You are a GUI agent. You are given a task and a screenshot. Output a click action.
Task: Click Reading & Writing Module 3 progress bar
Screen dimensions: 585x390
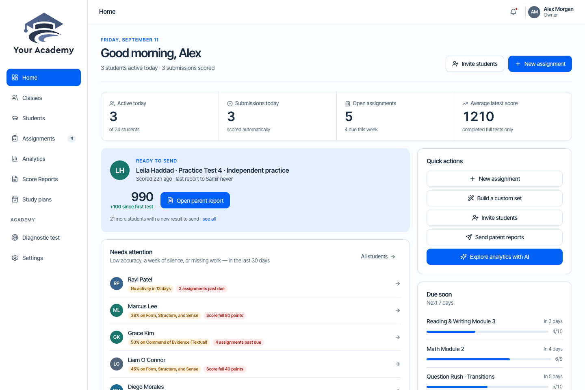click(x=487, y=332)
